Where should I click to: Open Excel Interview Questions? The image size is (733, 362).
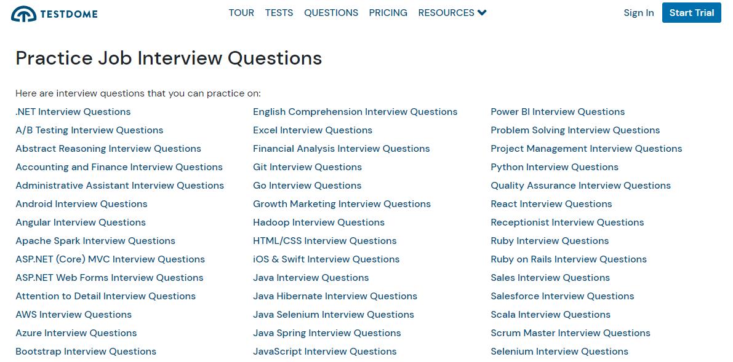coord(313,130)
